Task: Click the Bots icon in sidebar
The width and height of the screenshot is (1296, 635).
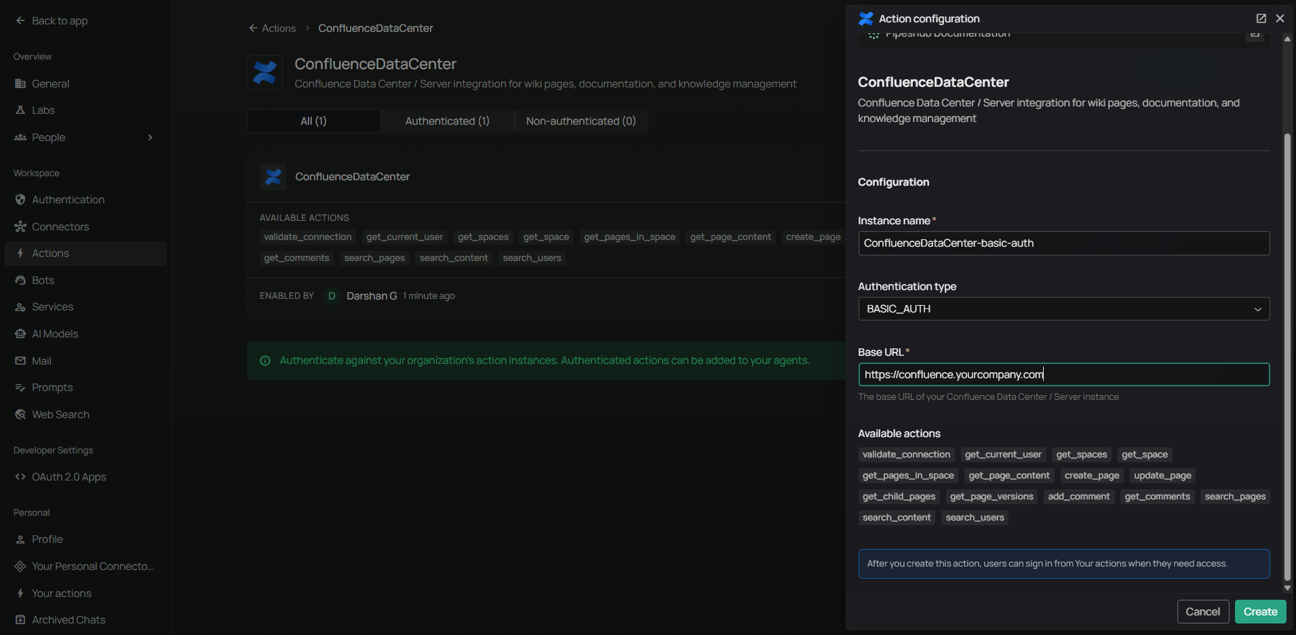Action: click(20, 281)
